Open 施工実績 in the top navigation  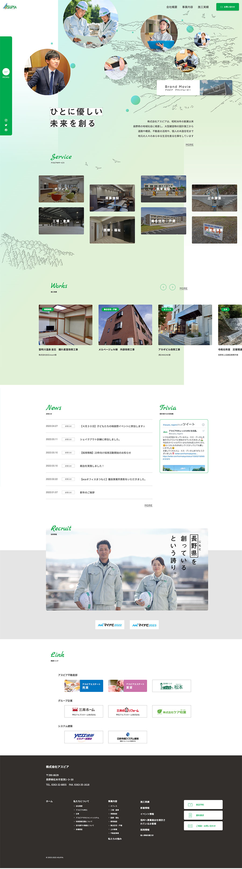click(203, 7)
